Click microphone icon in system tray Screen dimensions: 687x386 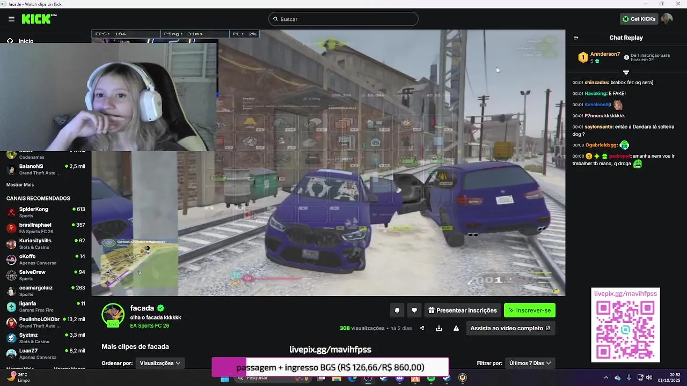pyautogui.click(x=629, y=377)
